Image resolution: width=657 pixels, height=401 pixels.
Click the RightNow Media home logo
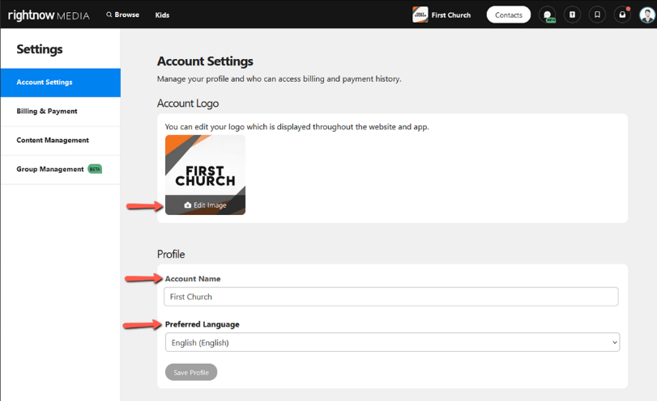pos(49,15)
